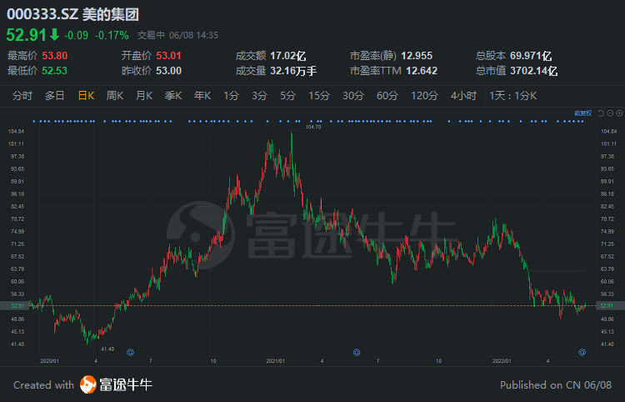
Task: Click the 市盈率TTM value 12.642
Action: point(422,71)
